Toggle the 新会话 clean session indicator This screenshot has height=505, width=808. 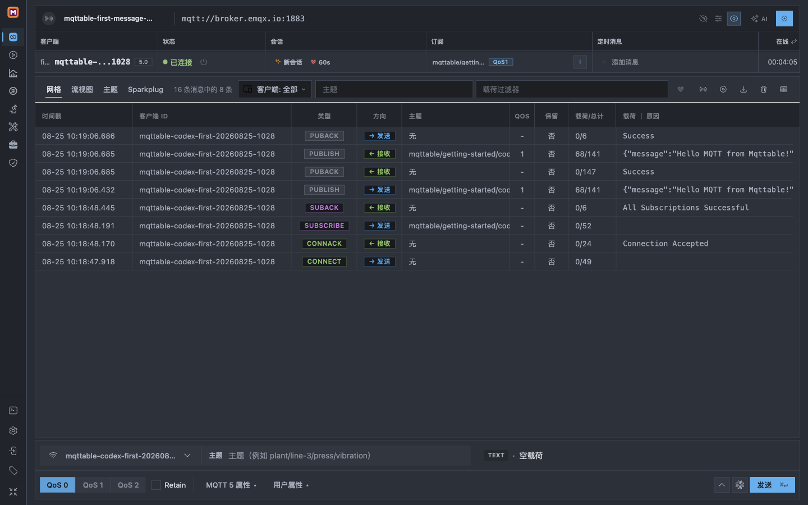(288, 62)
